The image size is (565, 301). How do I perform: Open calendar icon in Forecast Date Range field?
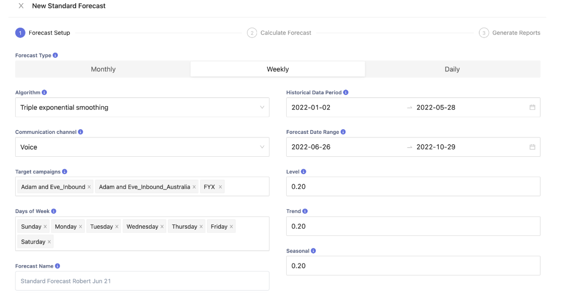[x=532, y=147]
